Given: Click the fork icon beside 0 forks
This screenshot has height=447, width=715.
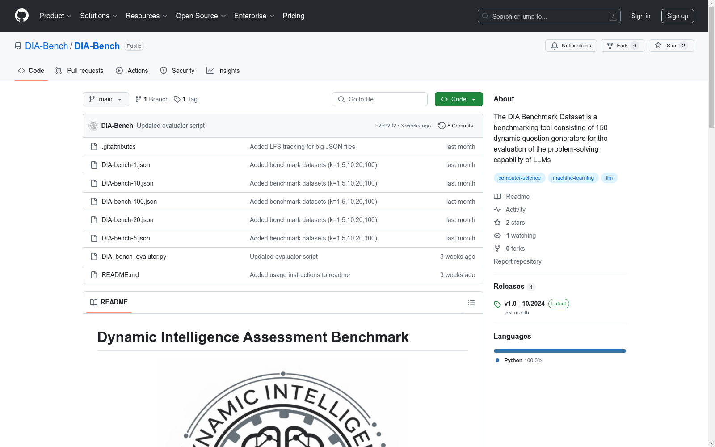Looking at the screenshot, I should point(497,249).
